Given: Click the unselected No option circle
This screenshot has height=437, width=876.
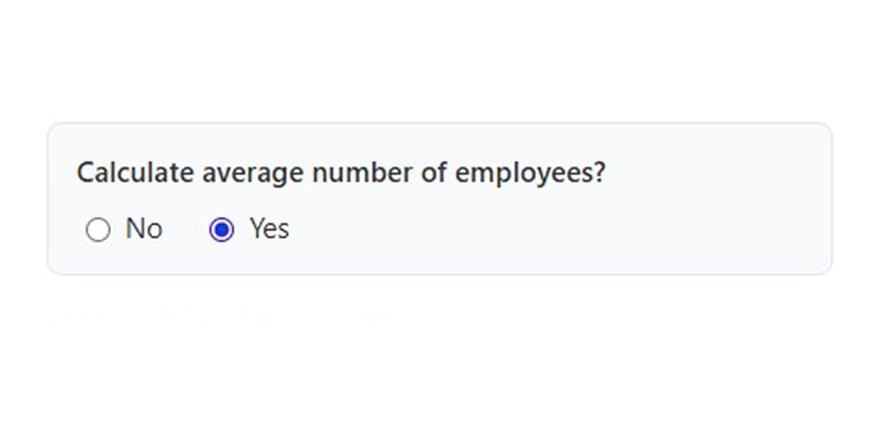Looking at the screenshot, I should [x=98, y=229].
